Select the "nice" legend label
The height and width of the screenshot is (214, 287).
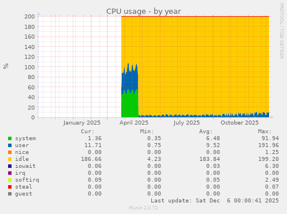pos(22,152)
